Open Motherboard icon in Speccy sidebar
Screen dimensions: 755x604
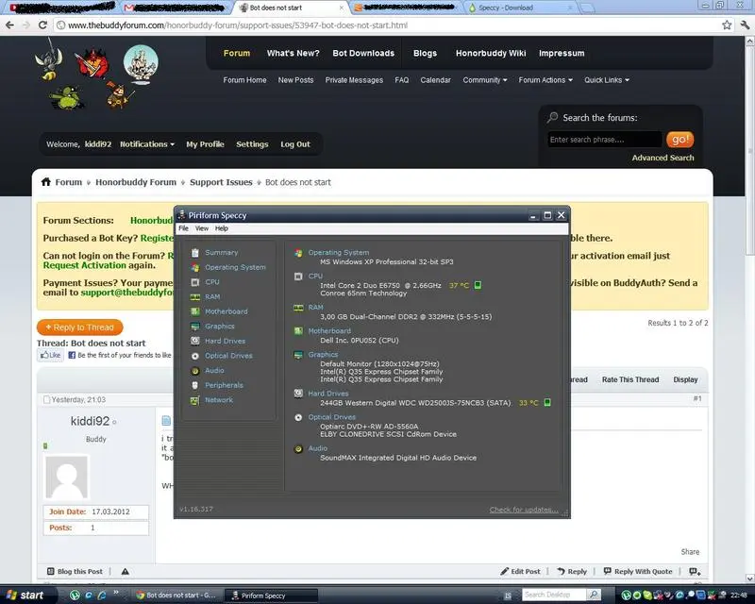tap(195, 311)
